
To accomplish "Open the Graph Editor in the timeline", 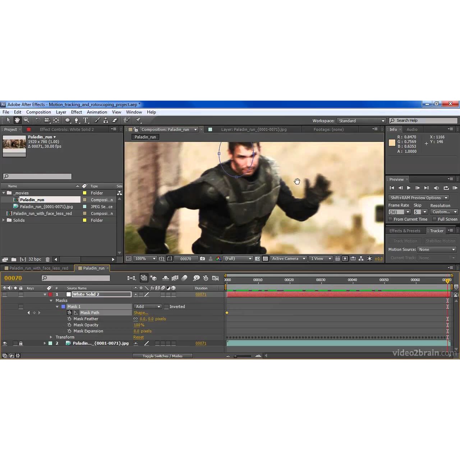I will point(216,278).
